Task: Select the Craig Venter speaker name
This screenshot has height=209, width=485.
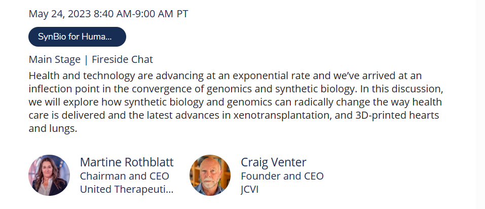Action: pos(274,162)
